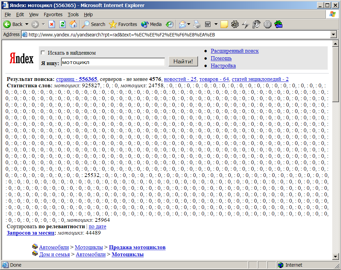Click the Internet zone globe icon
The height and width of the screenshot is (270, 341).
[281, 265]
